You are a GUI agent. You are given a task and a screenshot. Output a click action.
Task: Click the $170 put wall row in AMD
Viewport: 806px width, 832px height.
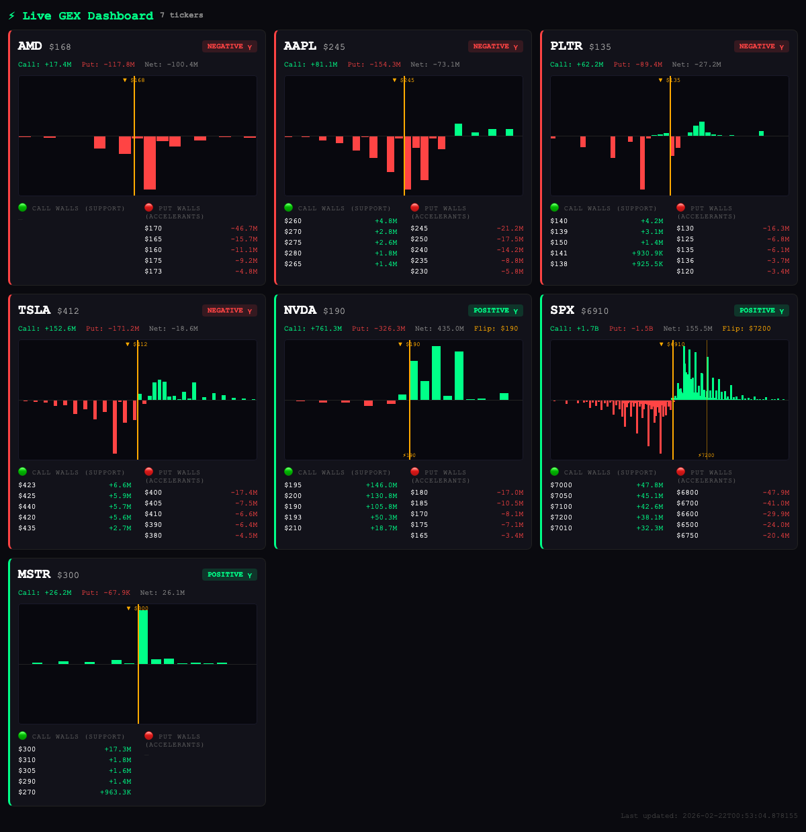click(201, 228)
